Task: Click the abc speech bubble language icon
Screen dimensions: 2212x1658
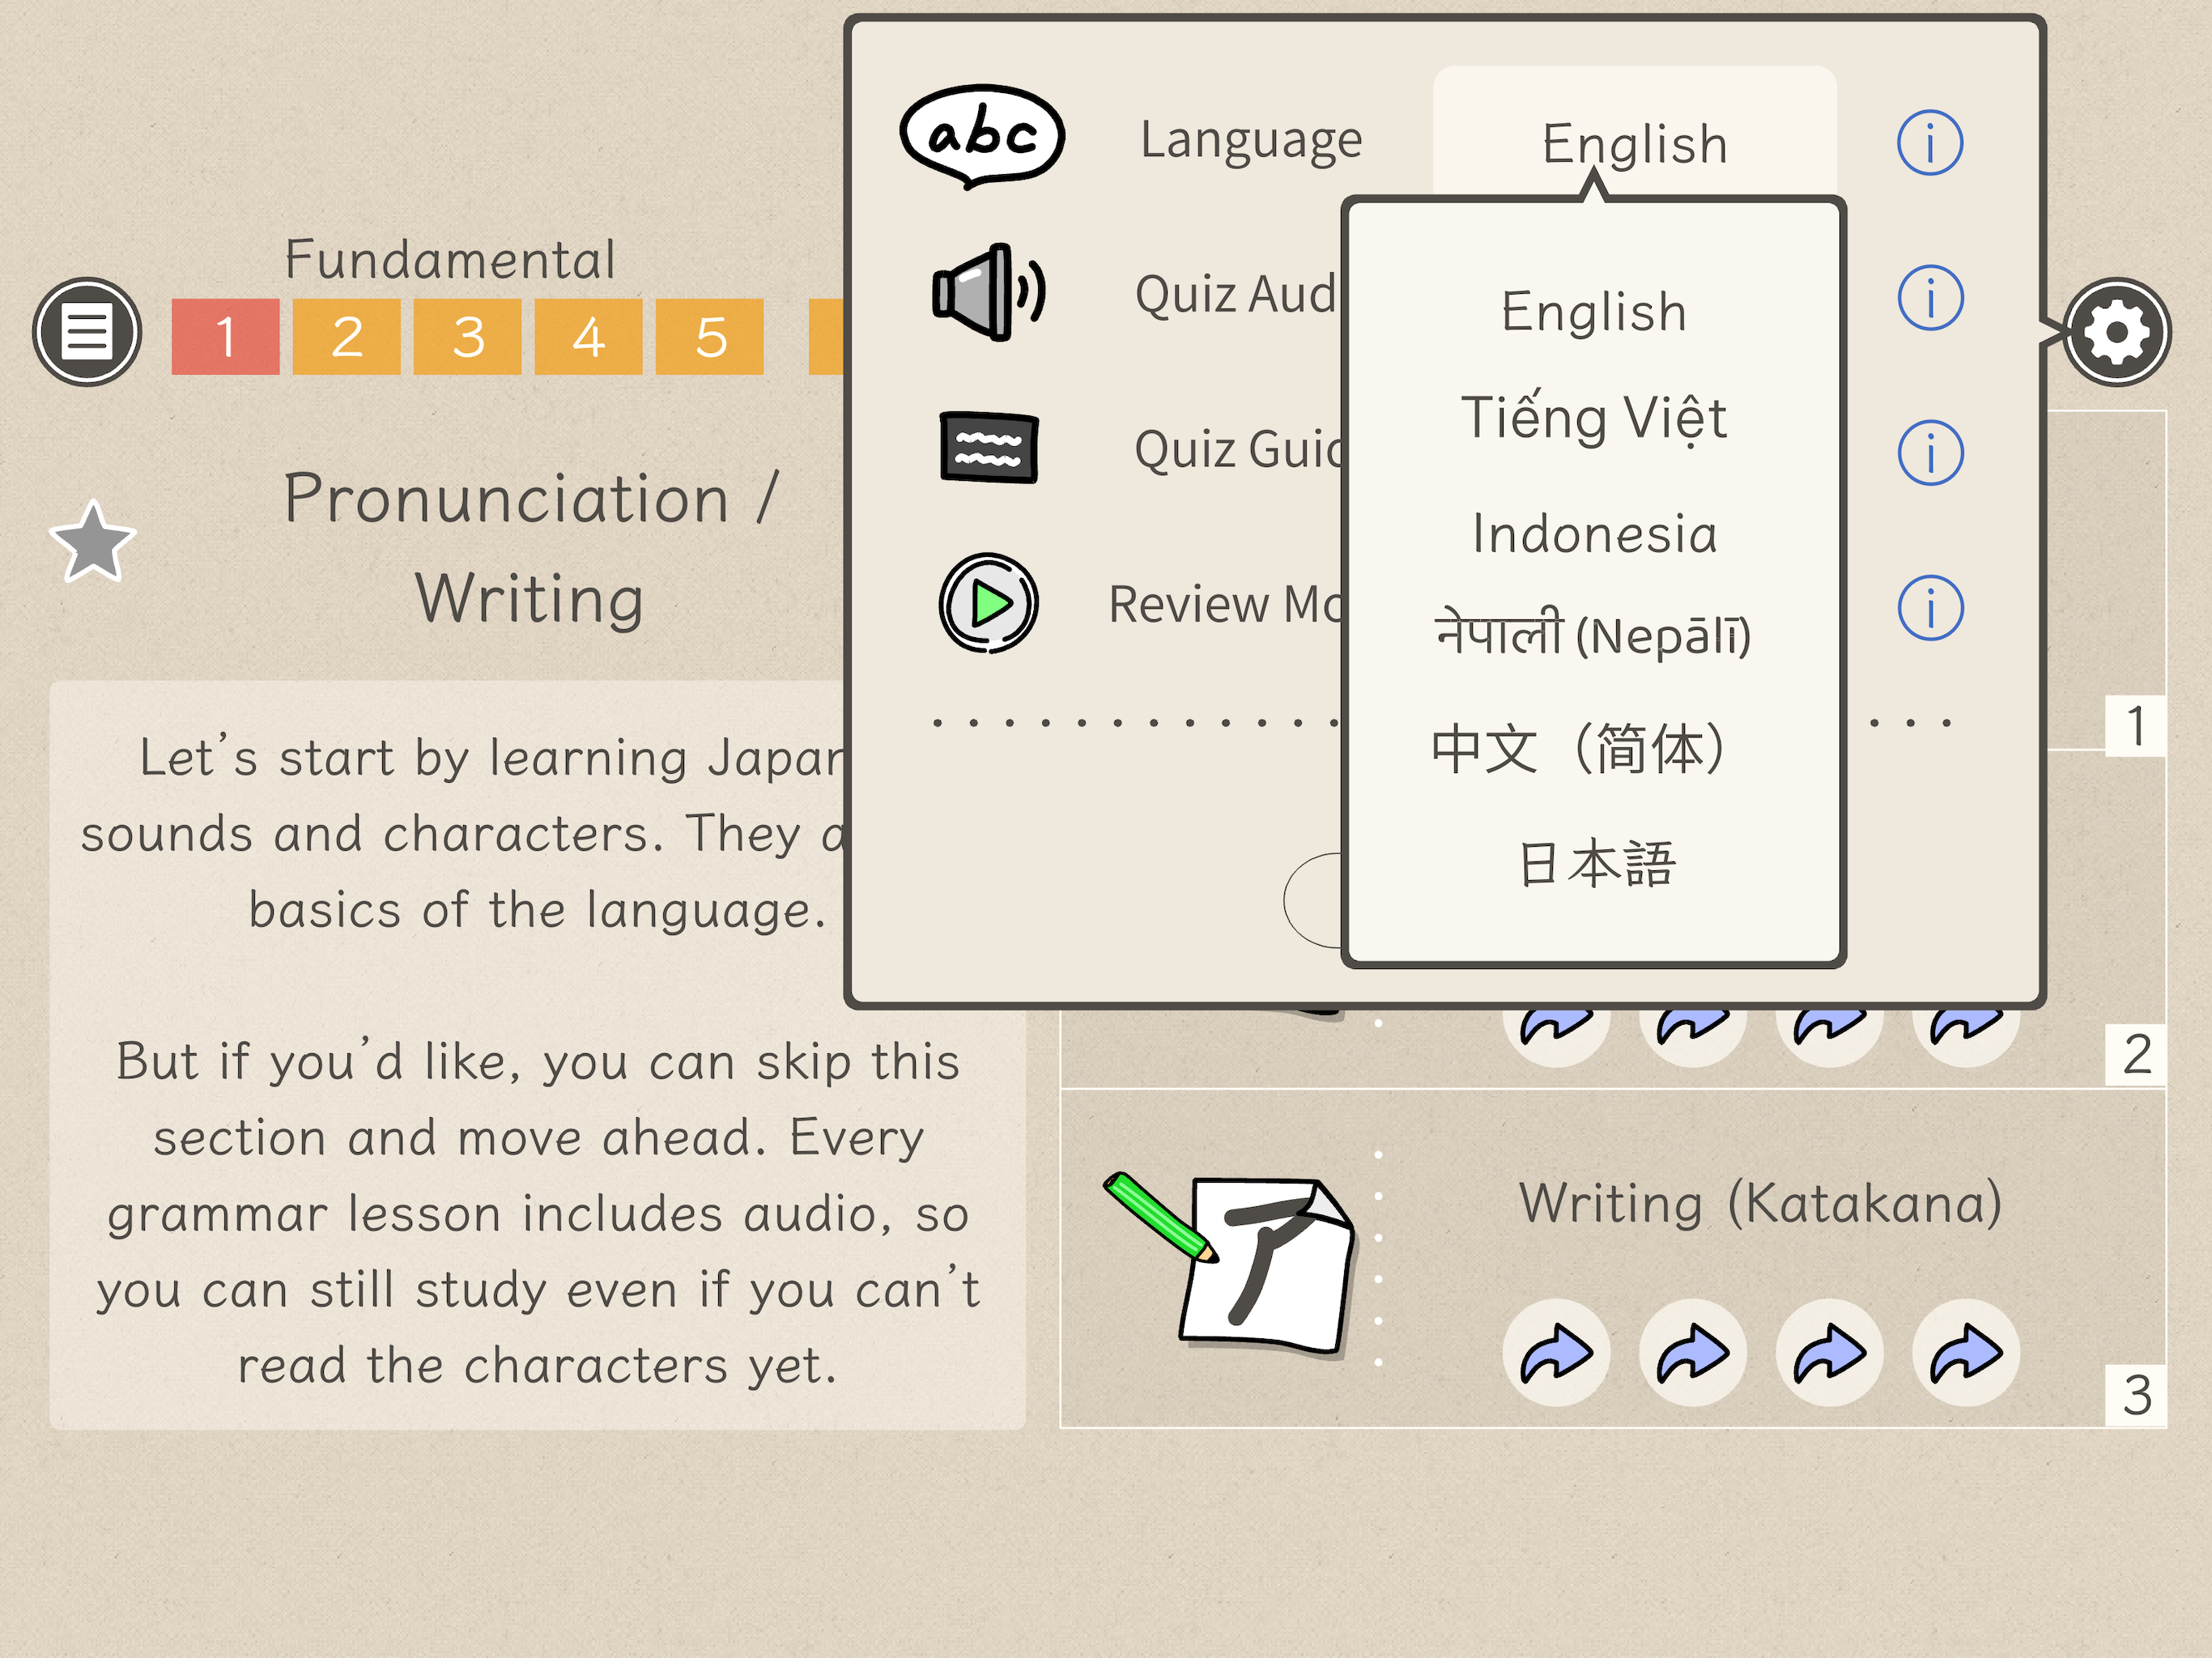Action: [982, 136]
